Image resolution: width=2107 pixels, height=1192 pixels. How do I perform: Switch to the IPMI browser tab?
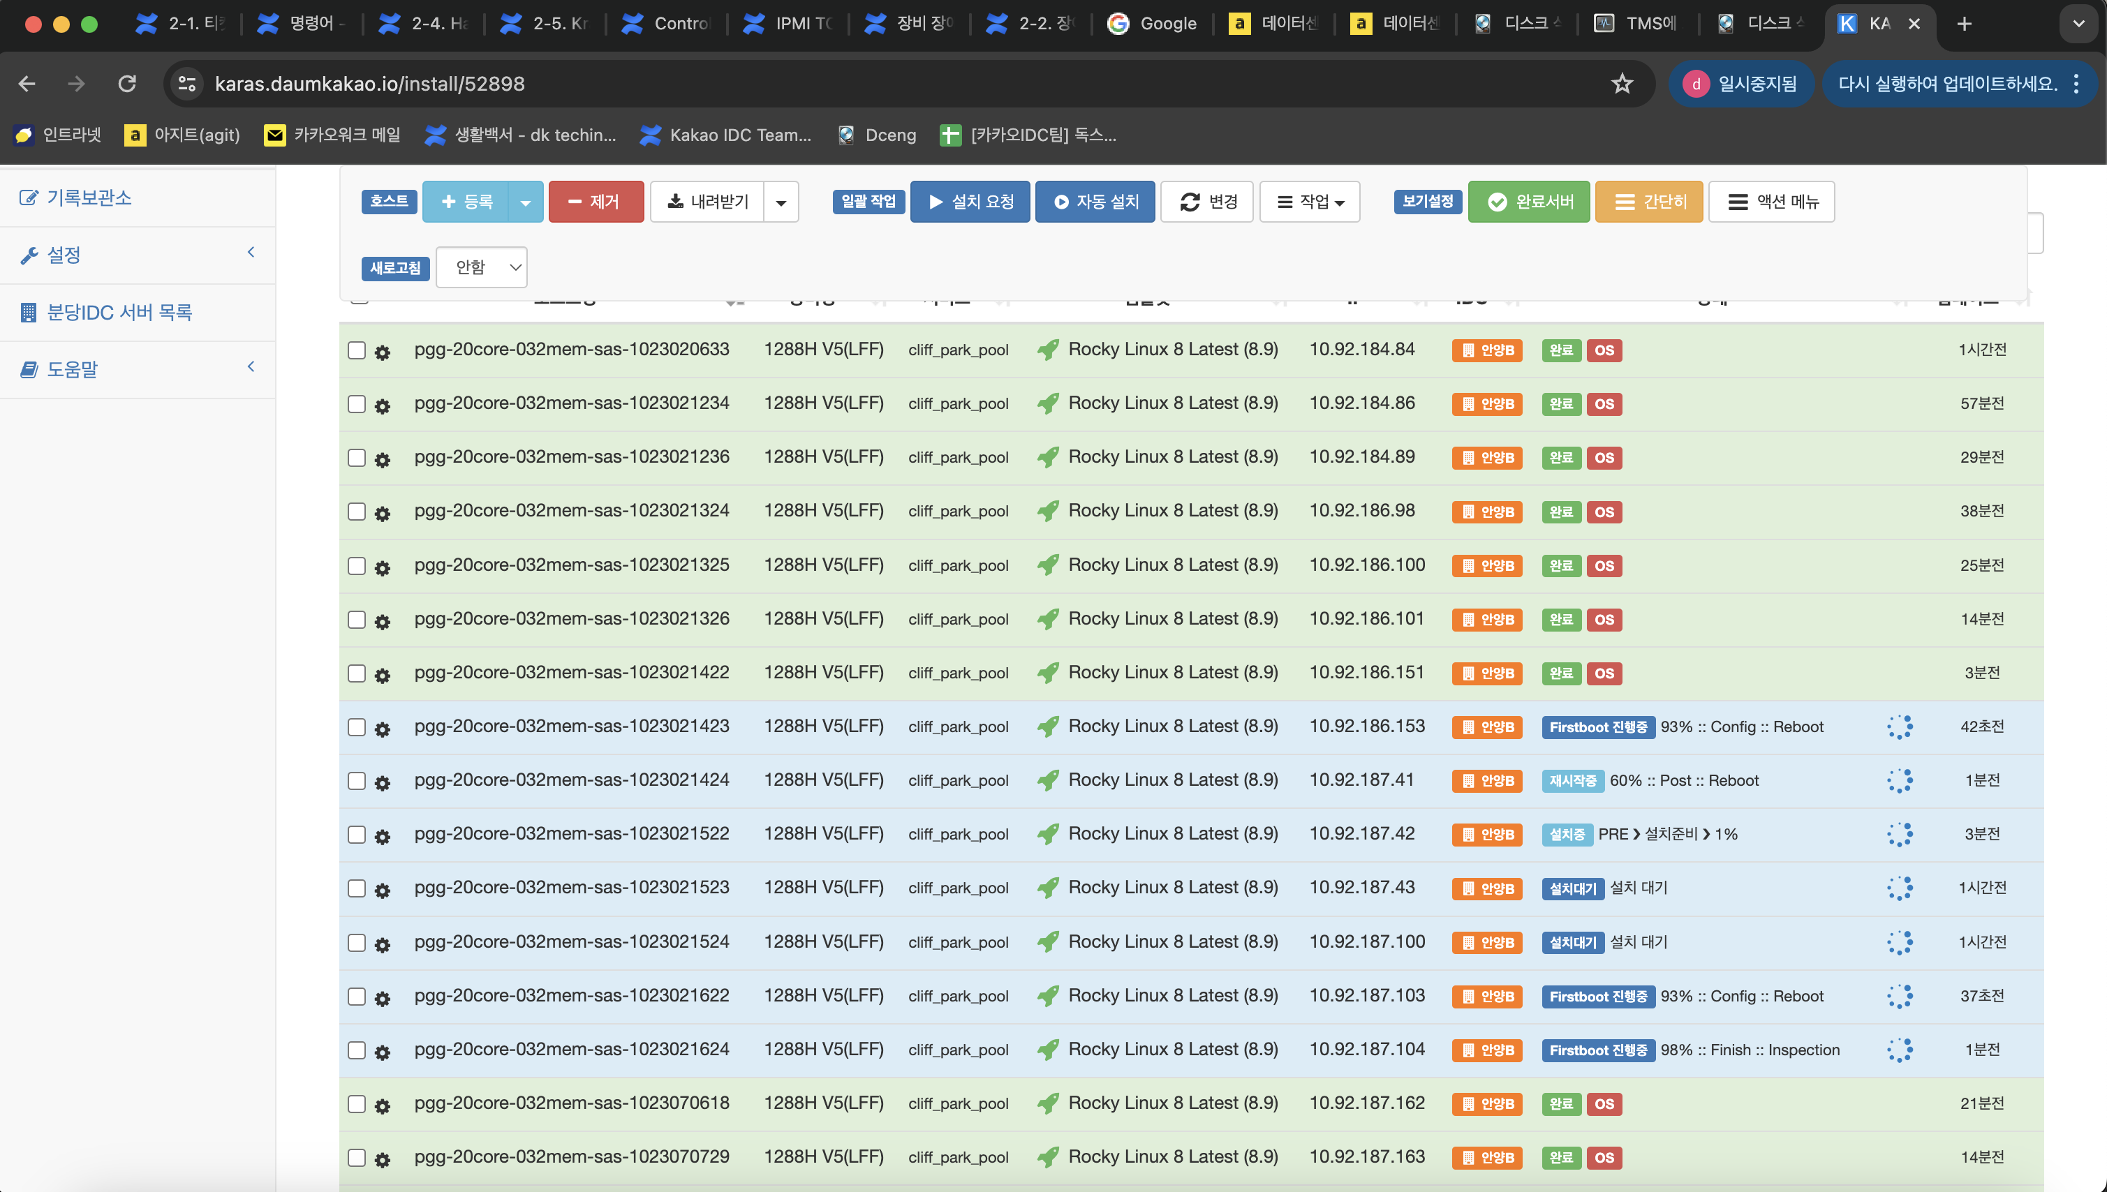click(x=788, y=24)
